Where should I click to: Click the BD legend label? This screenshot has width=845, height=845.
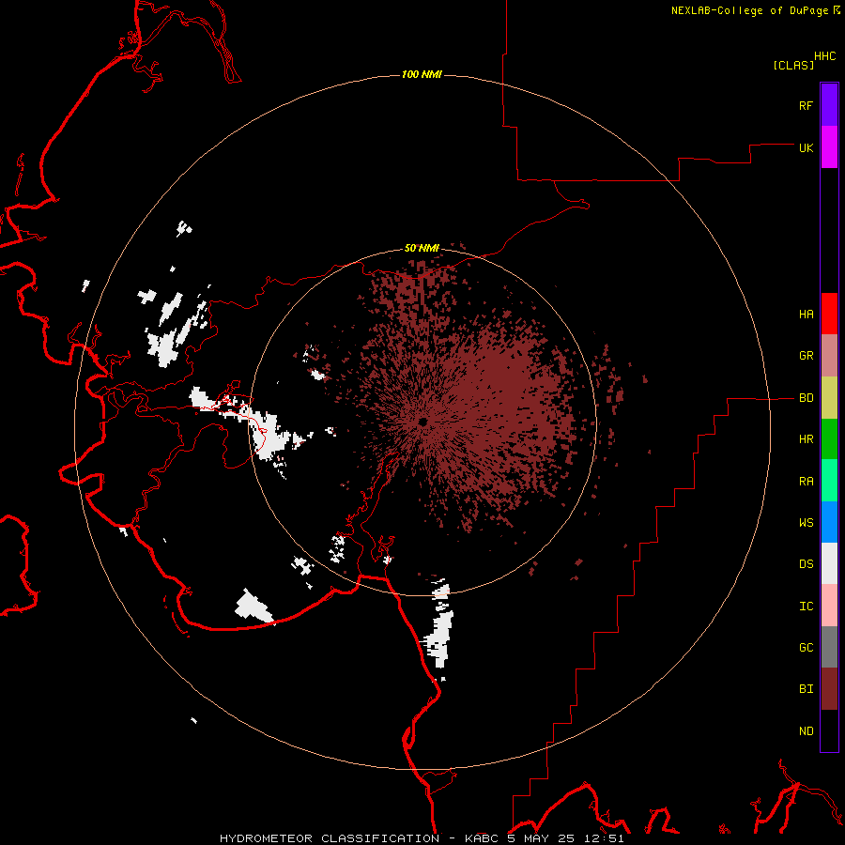(806, 398)
